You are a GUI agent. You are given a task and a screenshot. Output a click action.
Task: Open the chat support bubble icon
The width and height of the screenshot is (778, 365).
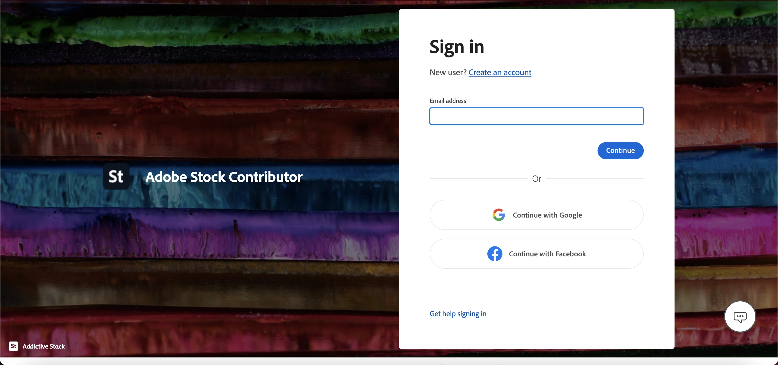[x=740, y=316]
